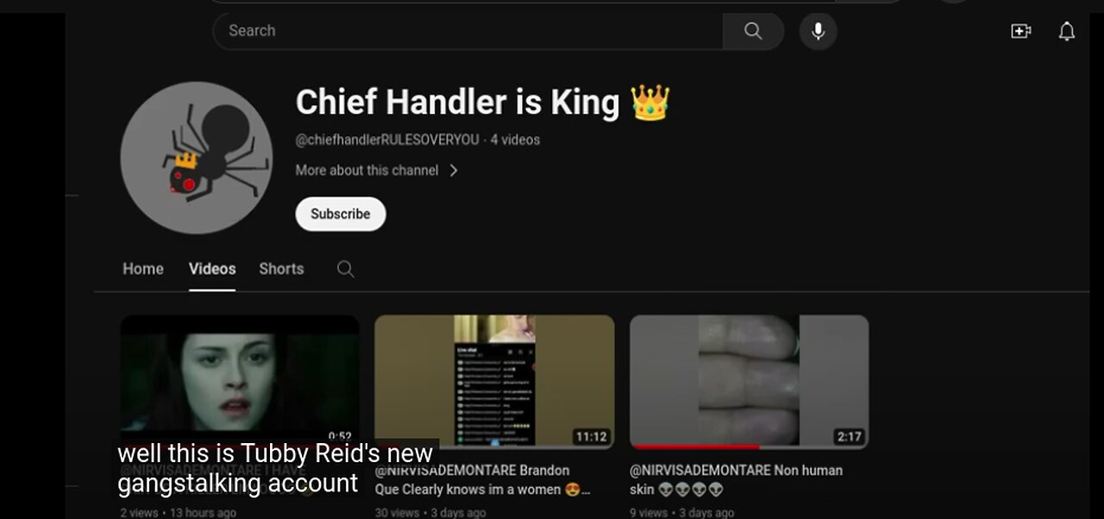Expand More about this channel chevron

point(454,171)
